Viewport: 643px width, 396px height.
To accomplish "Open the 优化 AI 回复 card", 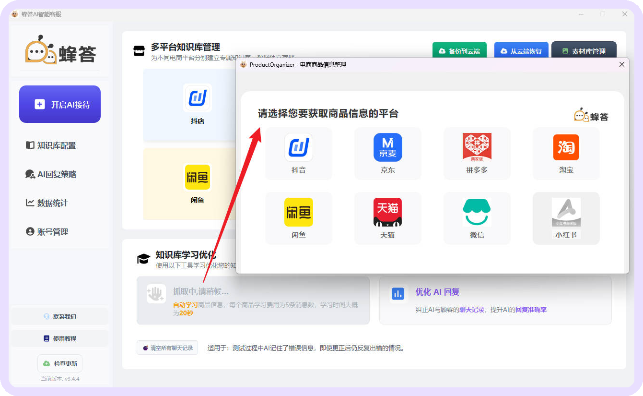I will click(x=495, y=300).
